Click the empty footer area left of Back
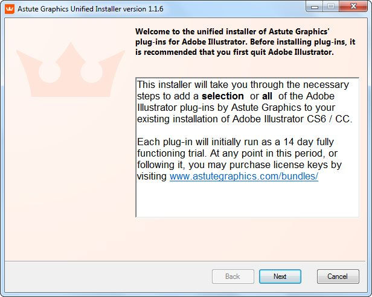Screen dimensions: 372x297 click(108, 277)
